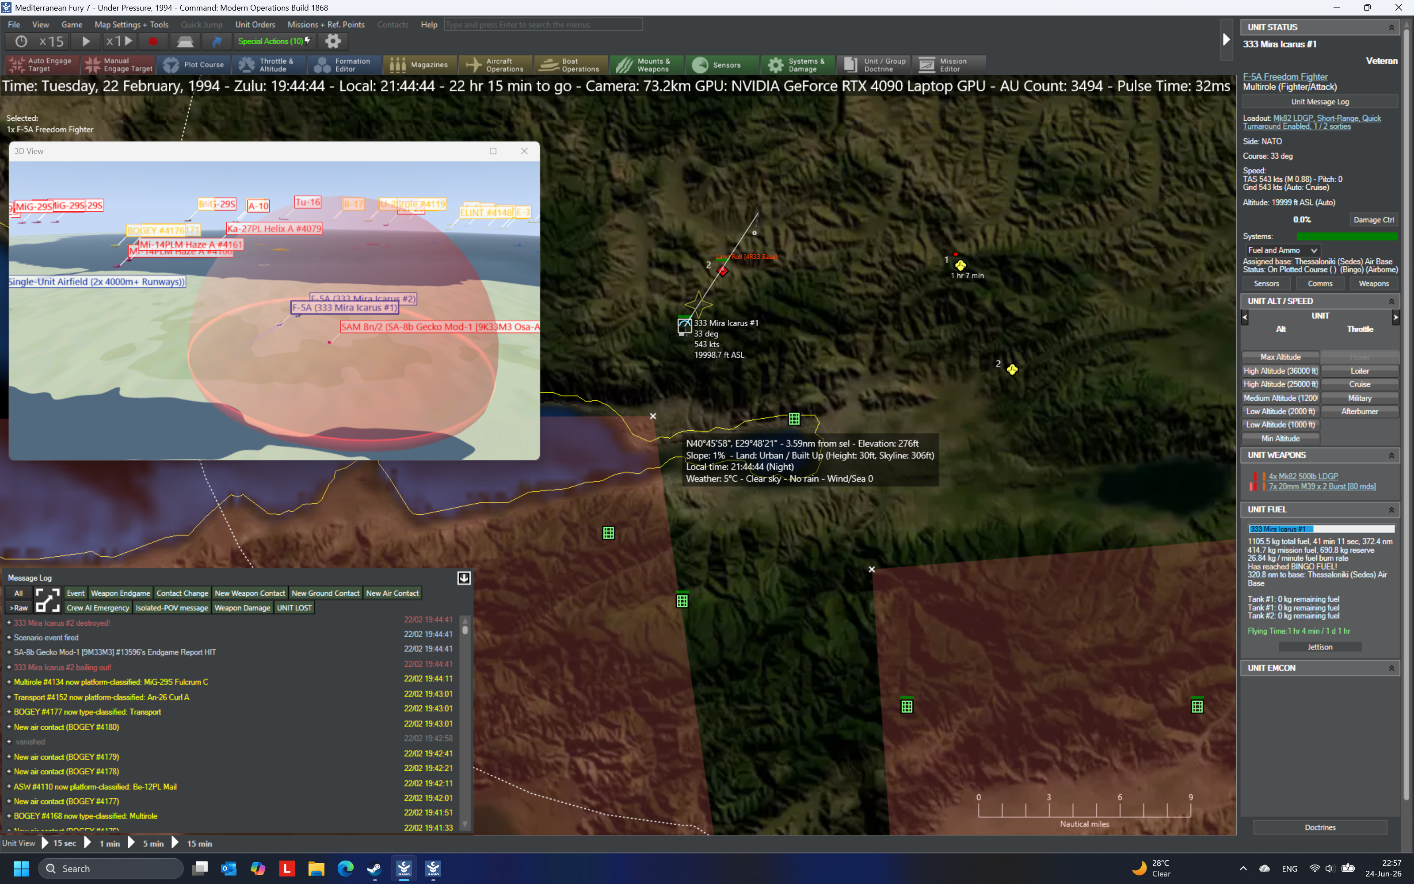Open the Formation Editor
This screenshot has height=884, width=1414.
click(345, 65)
